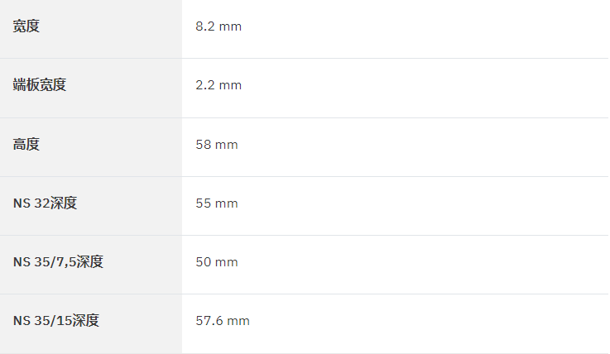Select the 2.2 mm end plate value
This screenshot has height=354, width=610.
219,85
